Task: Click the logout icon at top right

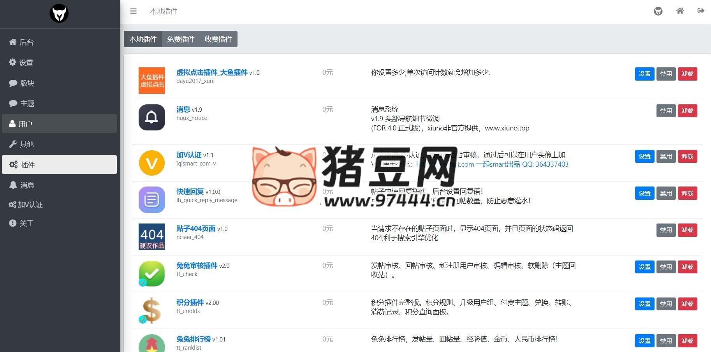Action: (x=701, y=11)
